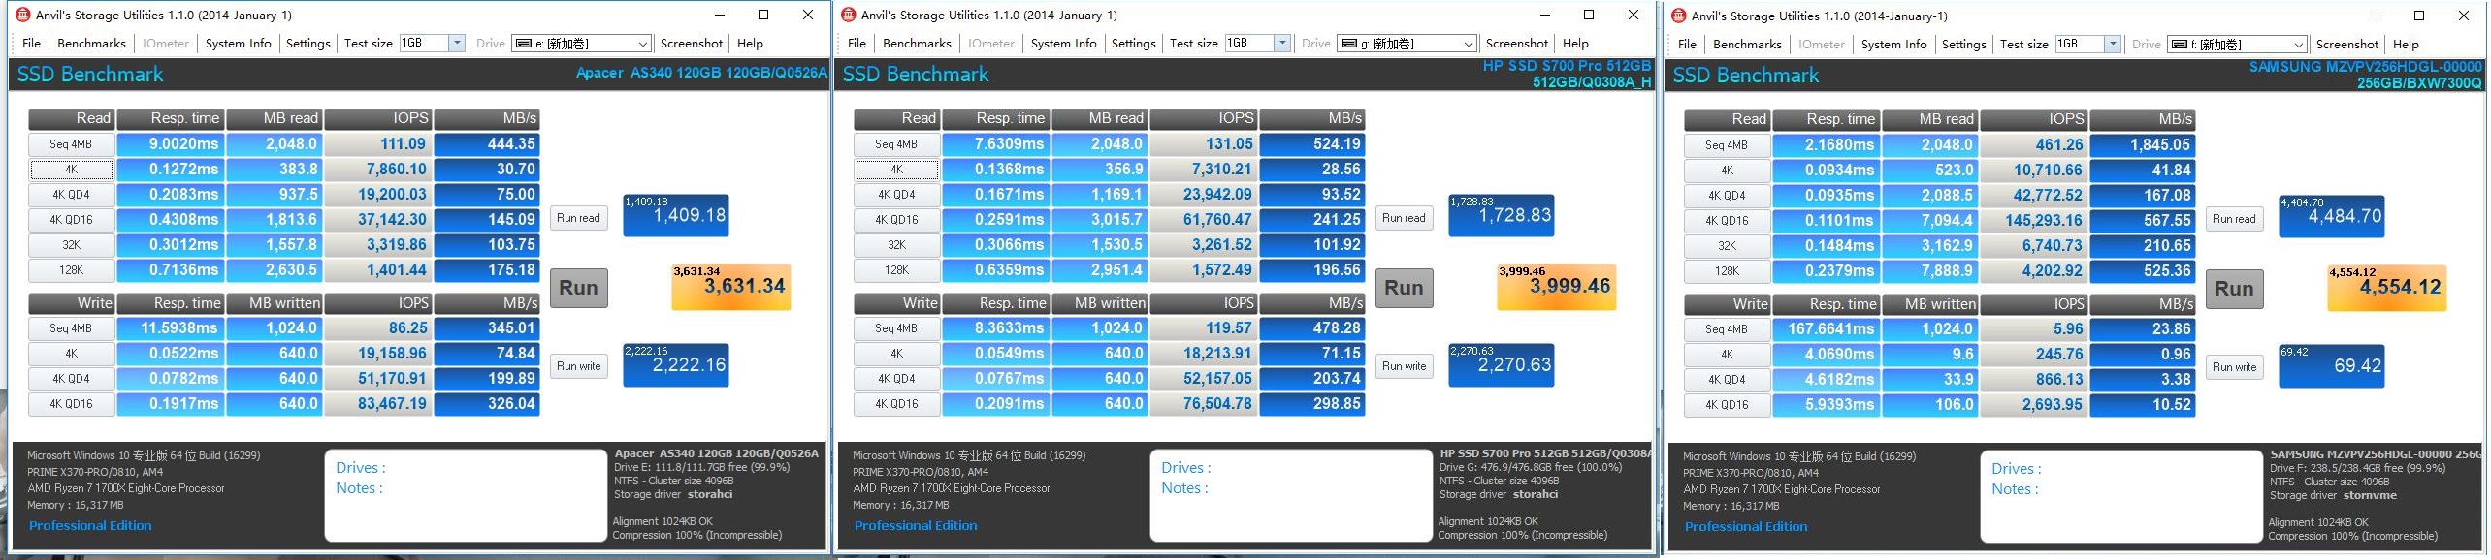Maximize the middle HP SSD benchmark window

point(1589,15)
